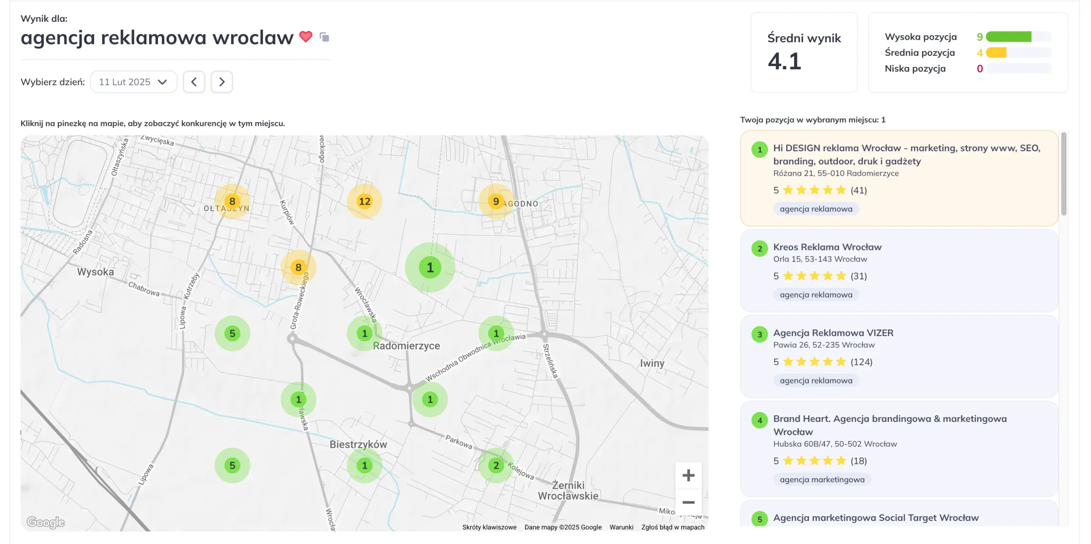The width and height of the screenshot is (1091, 544).
Task: Zoom in the map with plus
Action: pyautogui.click(x=688, y=475)
